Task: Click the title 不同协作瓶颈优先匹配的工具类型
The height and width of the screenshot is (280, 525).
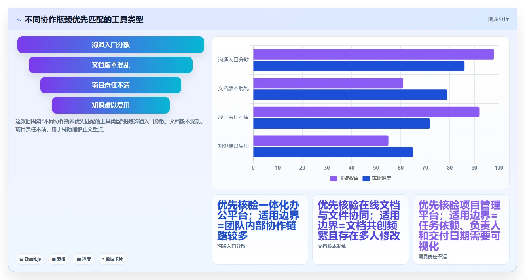Action: click(84, 19)
